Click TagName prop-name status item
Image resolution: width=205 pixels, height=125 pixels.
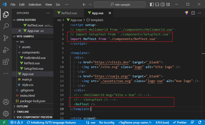pos(135,122)
